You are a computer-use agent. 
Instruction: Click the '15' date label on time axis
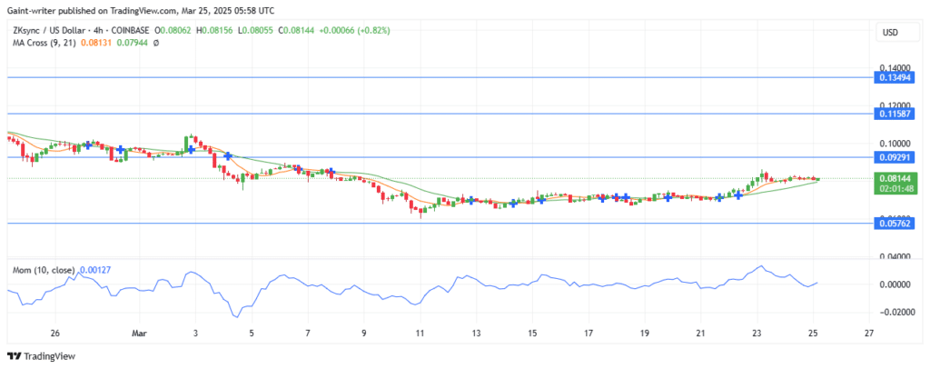click(532, 334)
